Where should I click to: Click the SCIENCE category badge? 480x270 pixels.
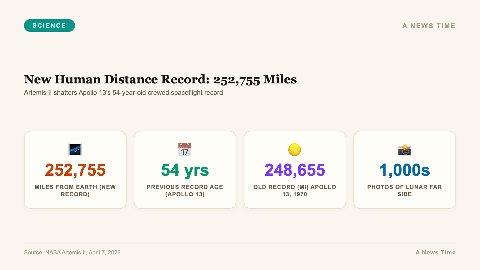49,25
